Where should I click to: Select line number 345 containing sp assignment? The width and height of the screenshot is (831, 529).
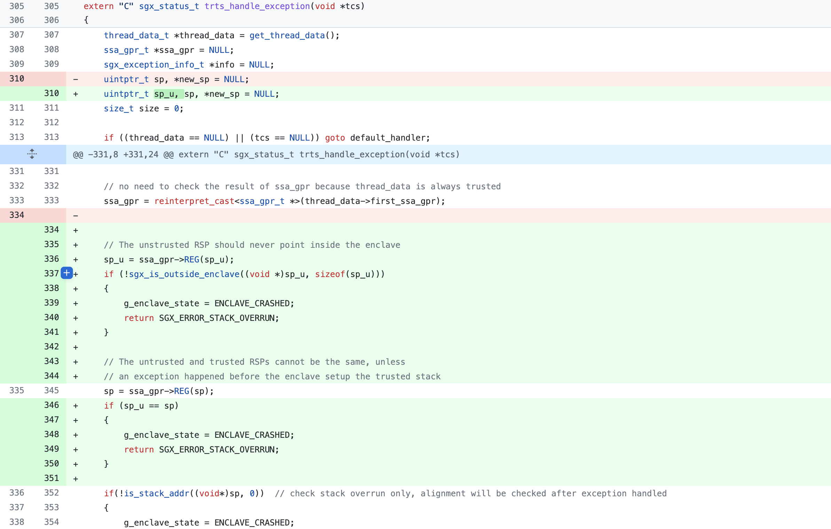51,390
